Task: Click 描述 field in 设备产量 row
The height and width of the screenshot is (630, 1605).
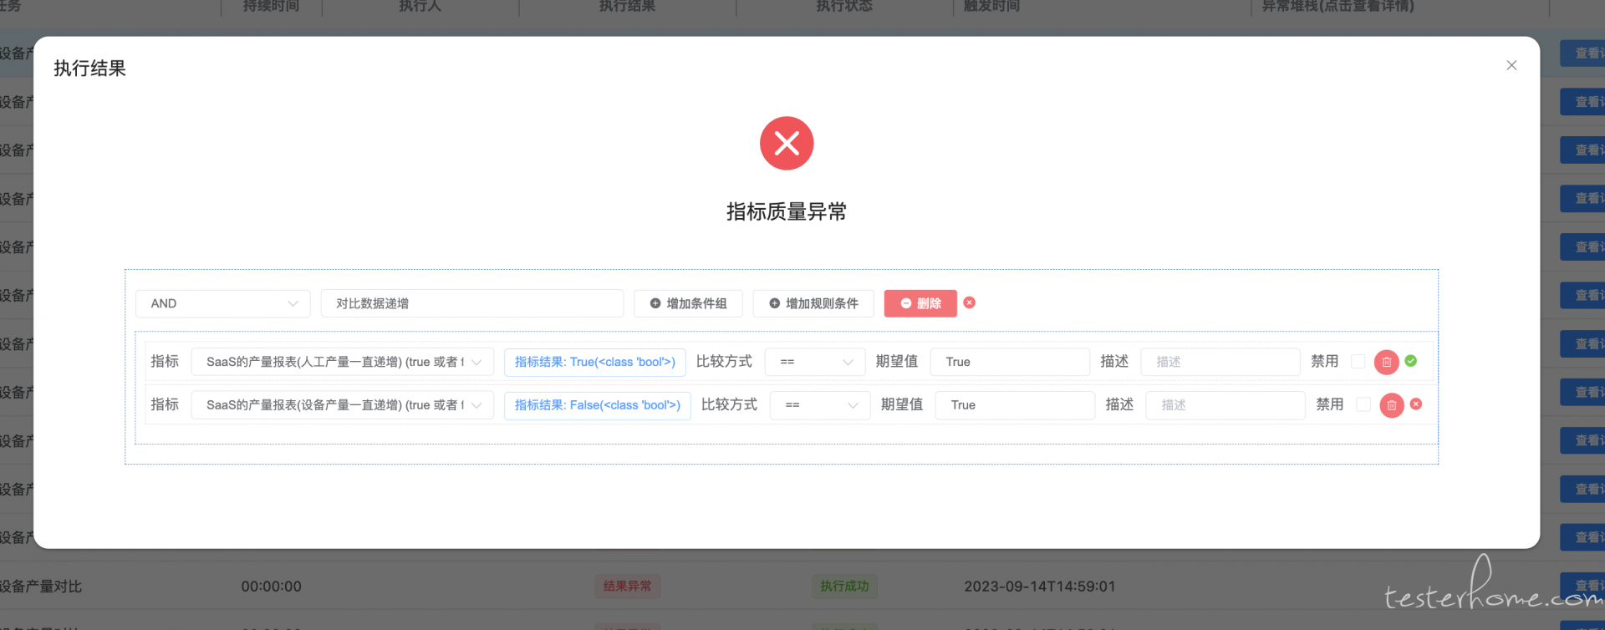Action: click(1225, 405)
